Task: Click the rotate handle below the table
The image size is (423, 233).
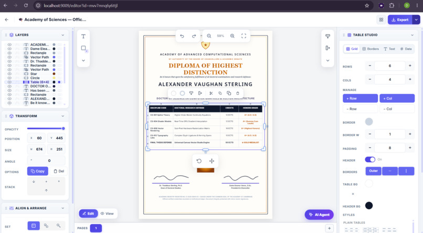Action: 199,161
